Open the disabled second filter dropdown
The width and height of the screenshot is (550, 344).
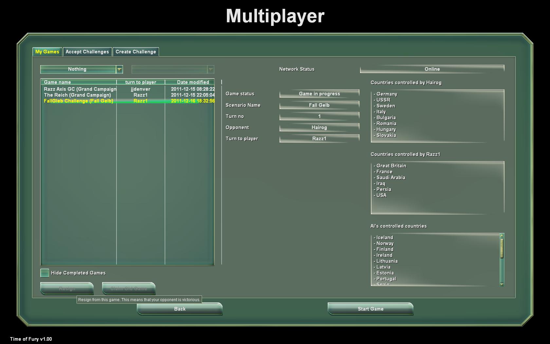173,69
